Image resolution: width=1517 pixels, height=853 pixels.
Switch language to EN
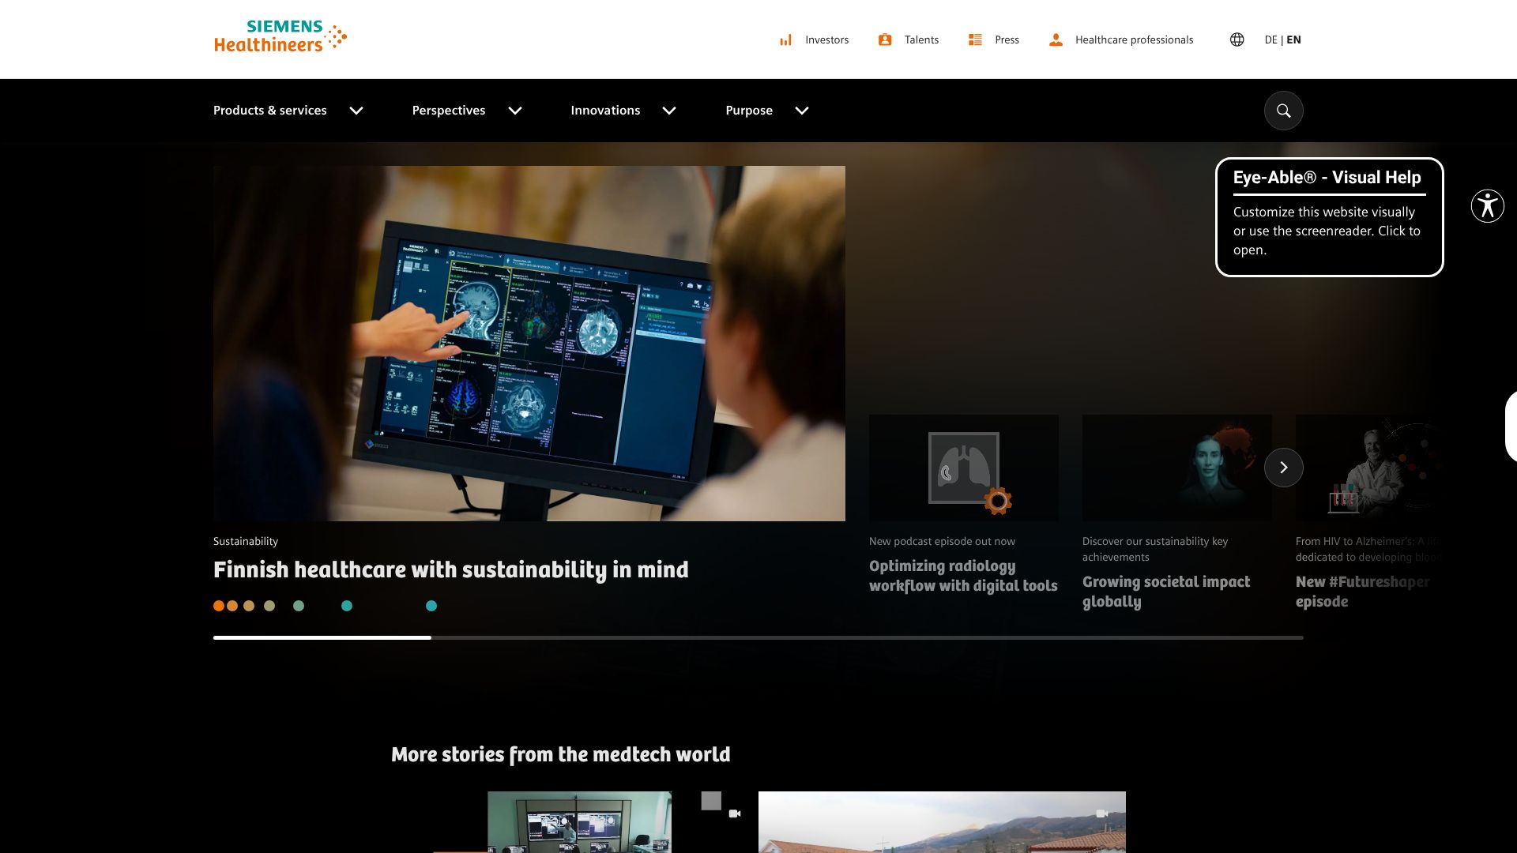[1294, 39]
